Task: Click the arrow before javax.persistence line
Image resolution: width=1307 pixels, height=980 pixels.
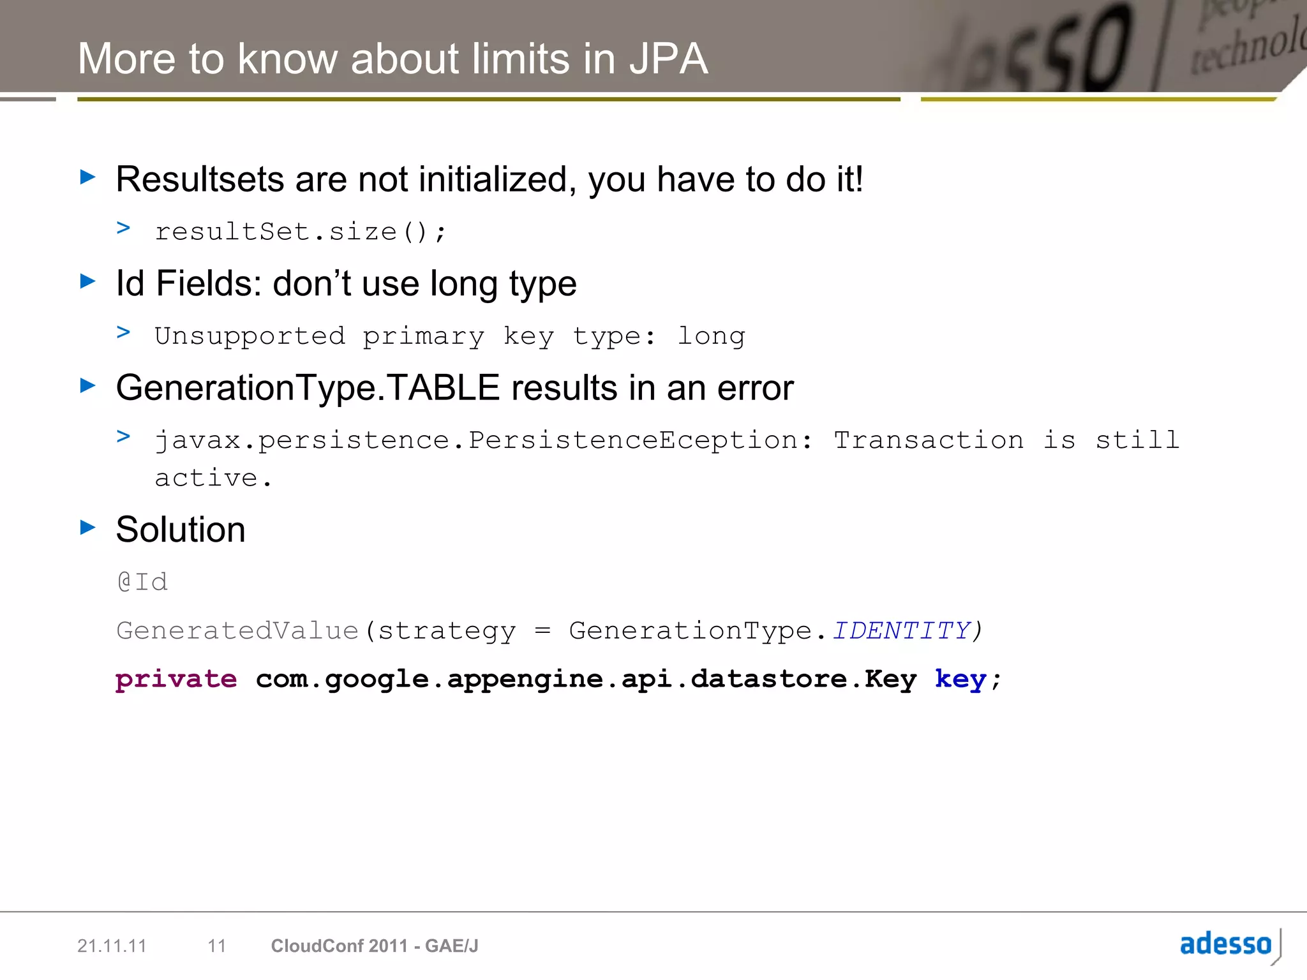Action: click(x=124, y=436)
